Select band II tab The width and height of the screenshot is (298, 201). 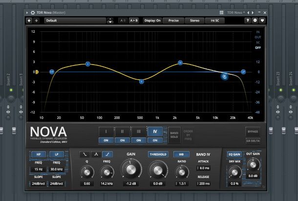123,132
